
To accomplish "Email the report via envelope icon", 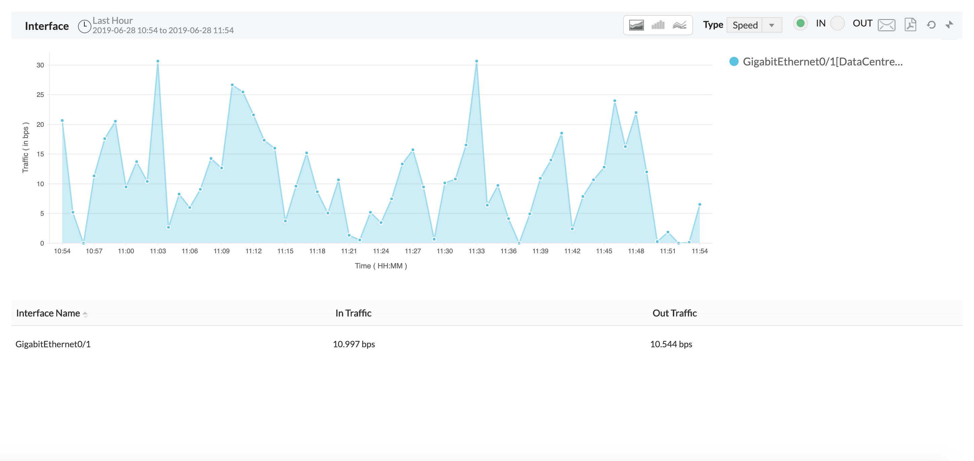I will [x=886, y=25].
